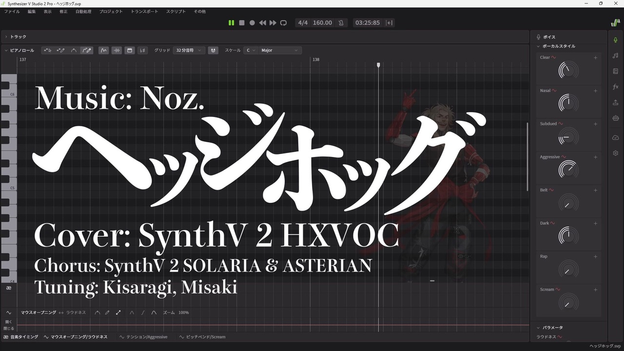Select the note pointer tool
Viewport: 624px width, 351px height.
pyautogui.click(x=48, y=50)
